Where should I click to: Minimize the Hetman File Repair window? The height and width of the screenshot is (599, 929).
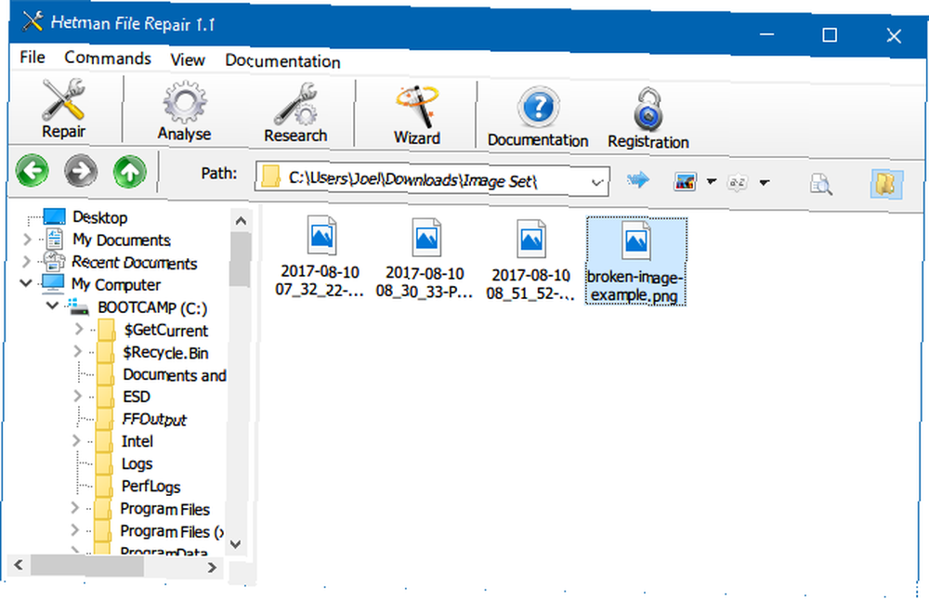[766, 33]
